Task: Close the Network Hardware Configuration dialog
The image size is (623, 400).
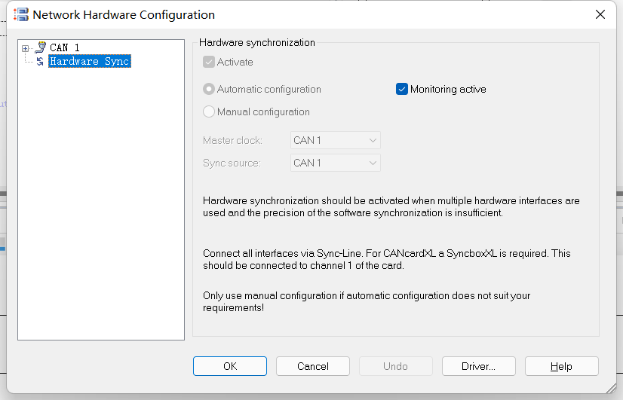Action: [x=600, y=14]
